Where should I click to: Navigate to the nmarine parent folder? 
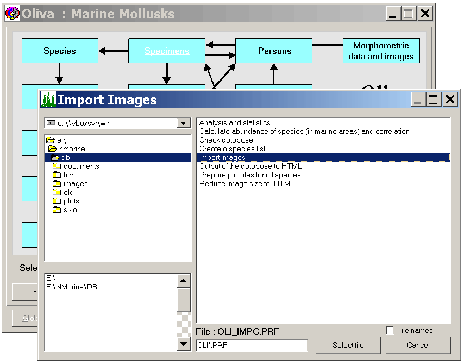(x=72, y=149)
